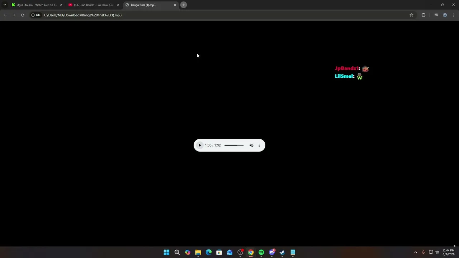Open Notepad from the taskbar
The height and width of the screenshot is (258, 459).
pos(293,252)
